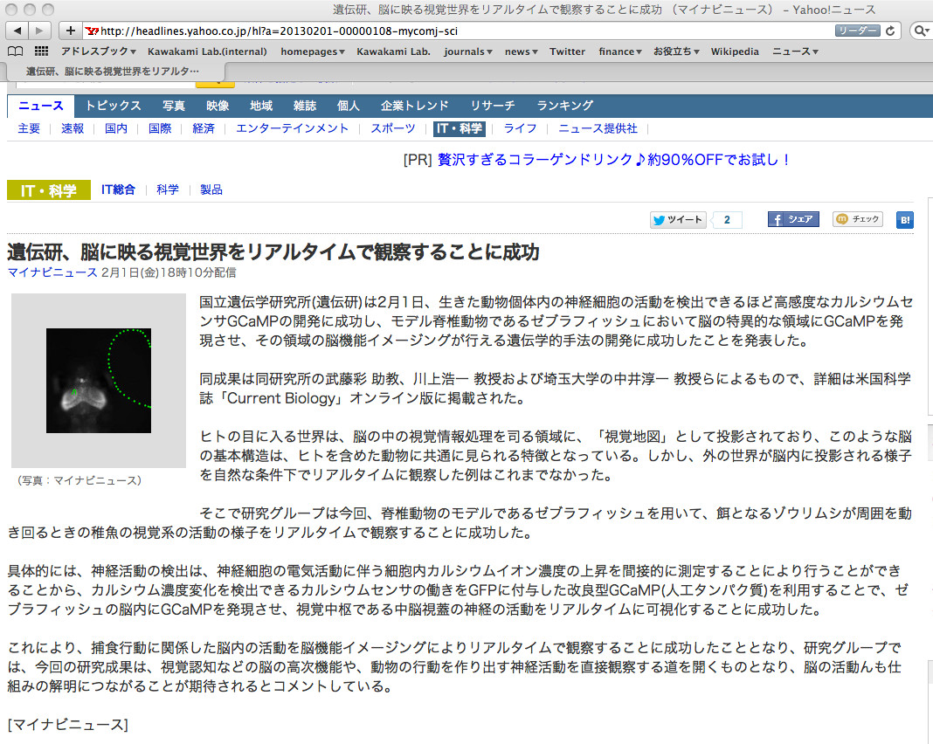Screen dimensions: 933x744
Task: Click the Twitter ツイート button
Action: coord(678,220)
